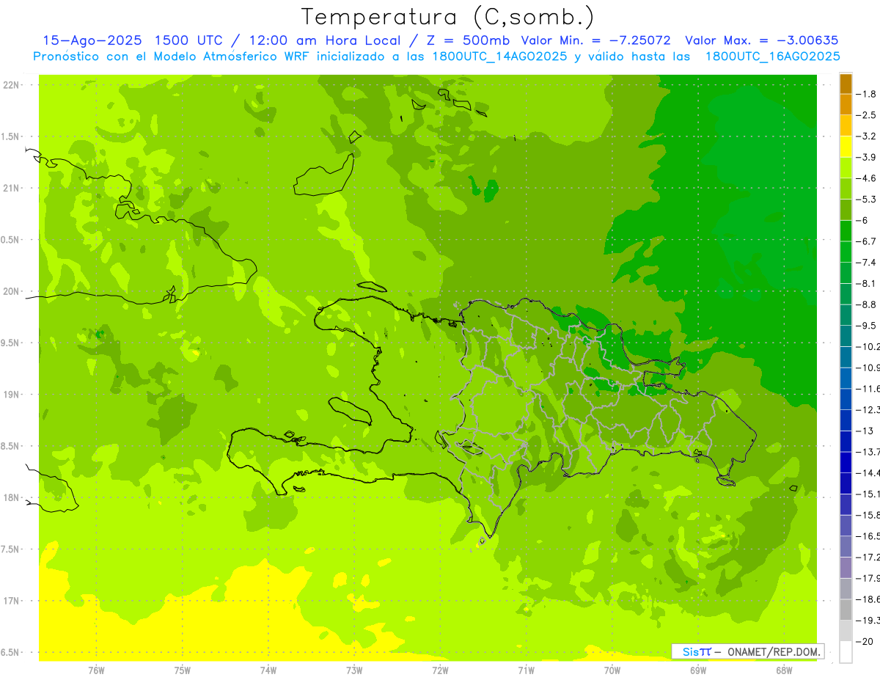Screen dimensions: 880x680
Task: Click the latitude label "9.5N"
Action: 10,343
